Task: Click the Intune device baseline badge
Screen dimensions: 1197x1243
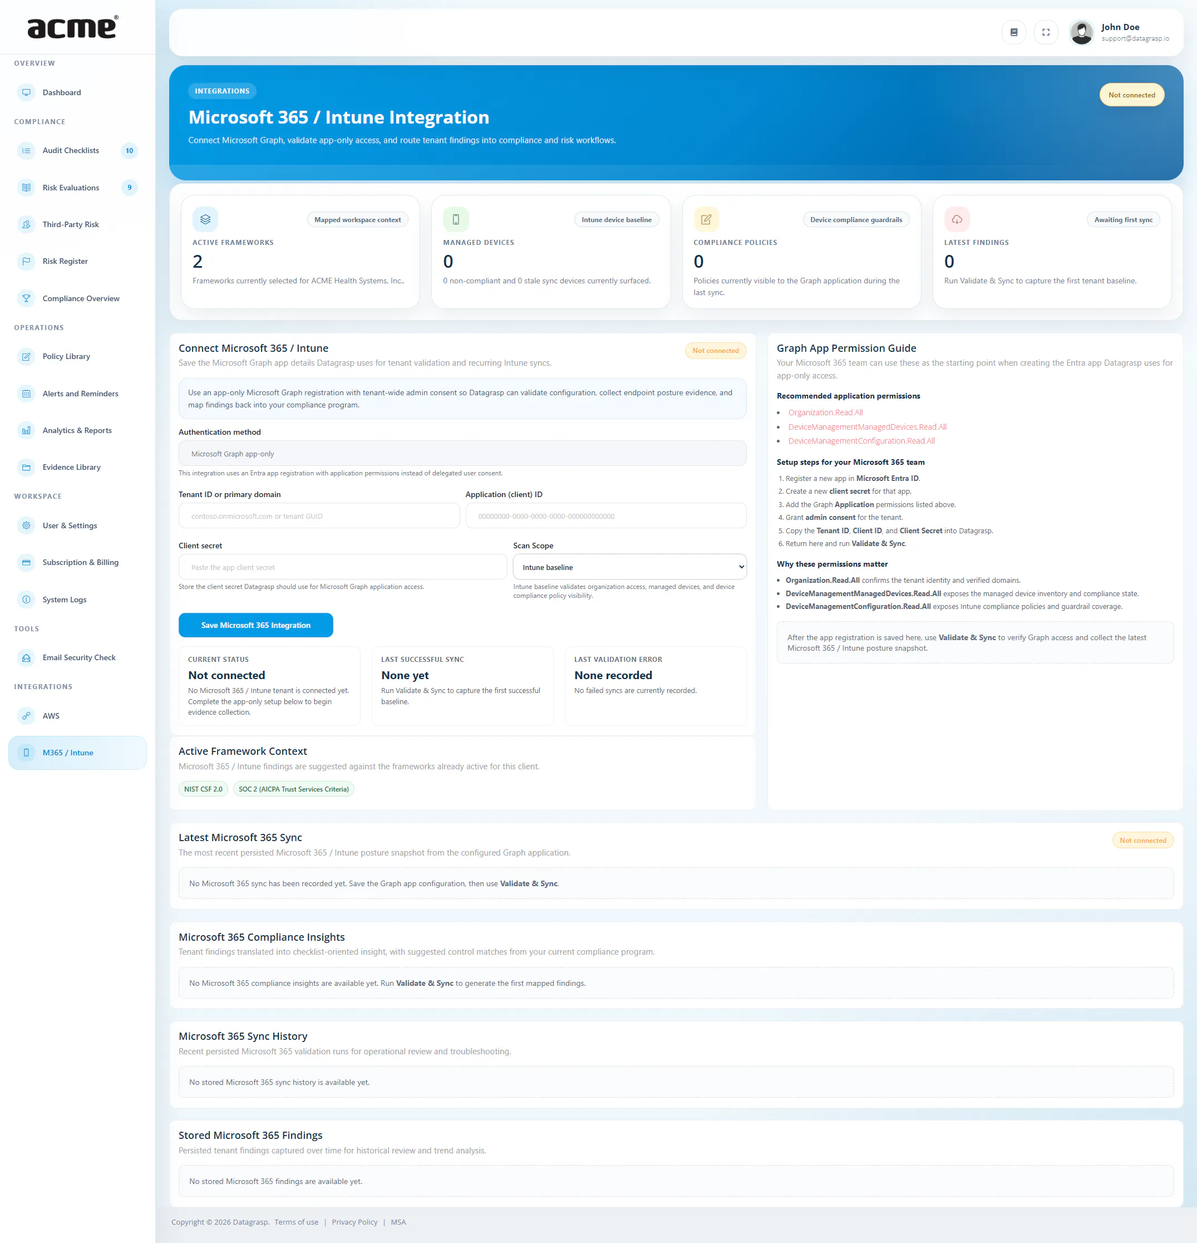Action: (x=616, y=220)
